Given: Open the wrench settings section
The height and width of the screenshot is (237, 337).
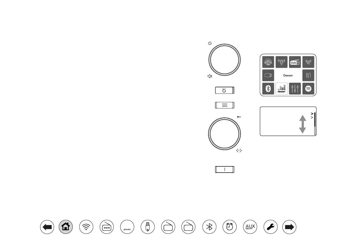Looking at the screenshot, I should (x=271, y=227).
